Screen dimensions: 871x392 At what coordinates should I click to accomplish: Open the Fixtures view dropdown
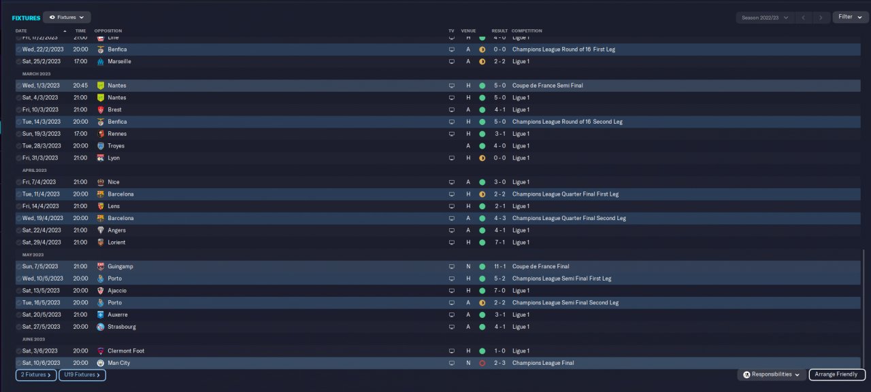point(67,17)
